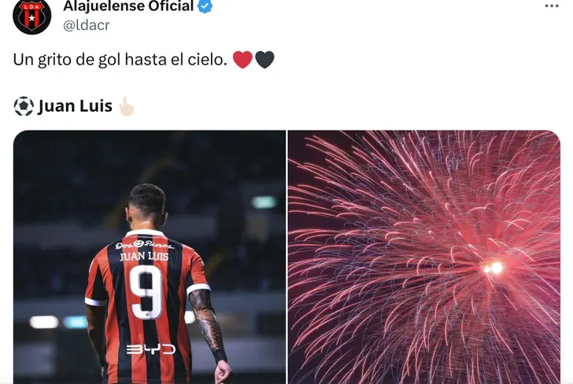Screen dimensions: 573x384
Task: Click the BYD sponsor logo on the shirt
Action: pos(151,349)
